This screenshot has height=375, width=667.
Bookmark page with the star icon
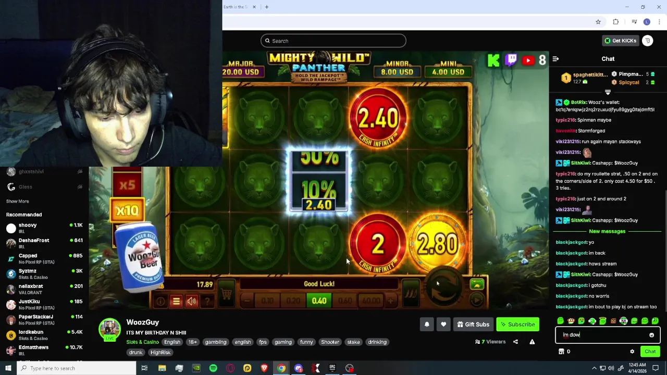(598, 22)
